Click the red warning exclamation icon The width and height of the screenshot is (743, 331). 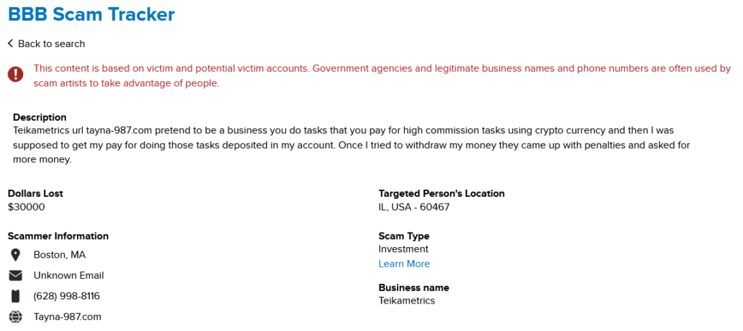click(15, 75)
